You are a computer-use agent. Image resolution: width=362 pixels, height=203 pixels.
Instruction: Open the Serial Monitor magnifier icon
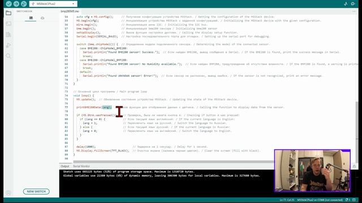click(353, 4)
